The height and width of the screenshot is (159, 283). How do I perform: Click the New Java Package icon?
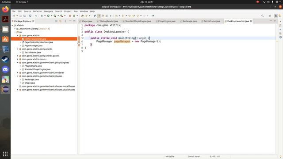(x=70, y=16)
